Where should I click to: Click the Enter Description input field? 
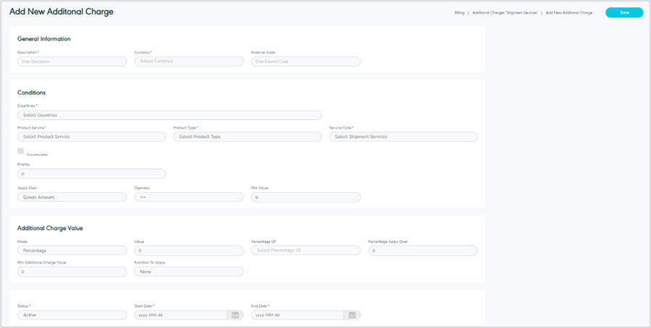(72, 61)
